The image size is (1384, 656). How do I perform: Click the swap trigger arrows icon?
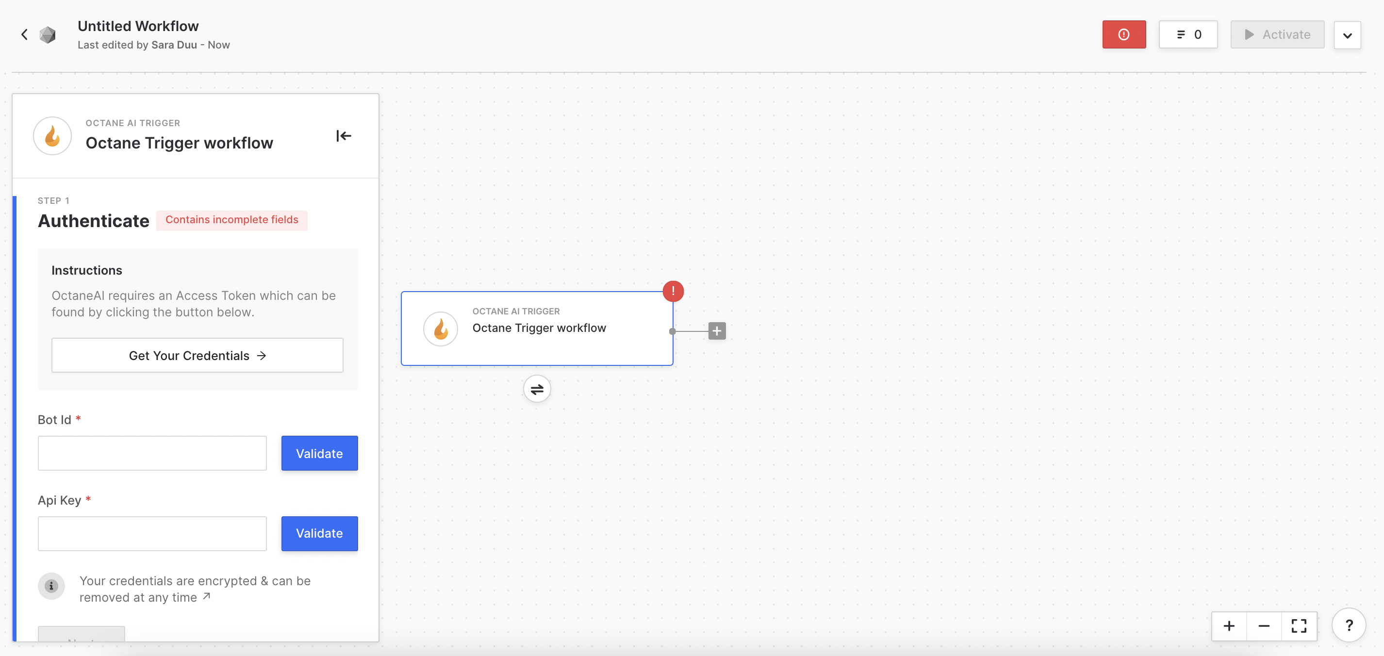pyautogui.click(x=537, y=389)
